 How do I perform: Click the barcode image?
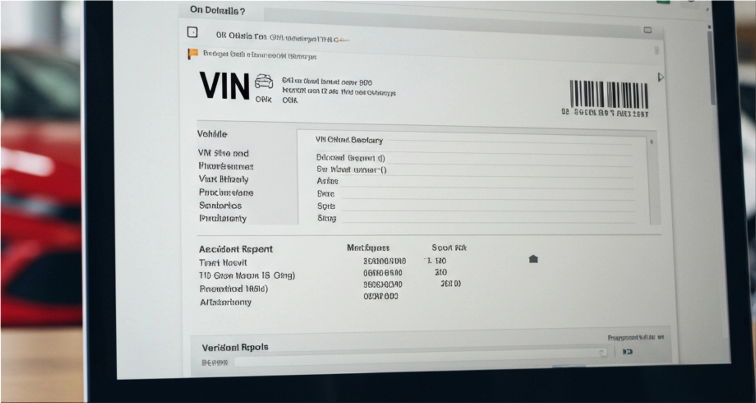tap(609, 94)
